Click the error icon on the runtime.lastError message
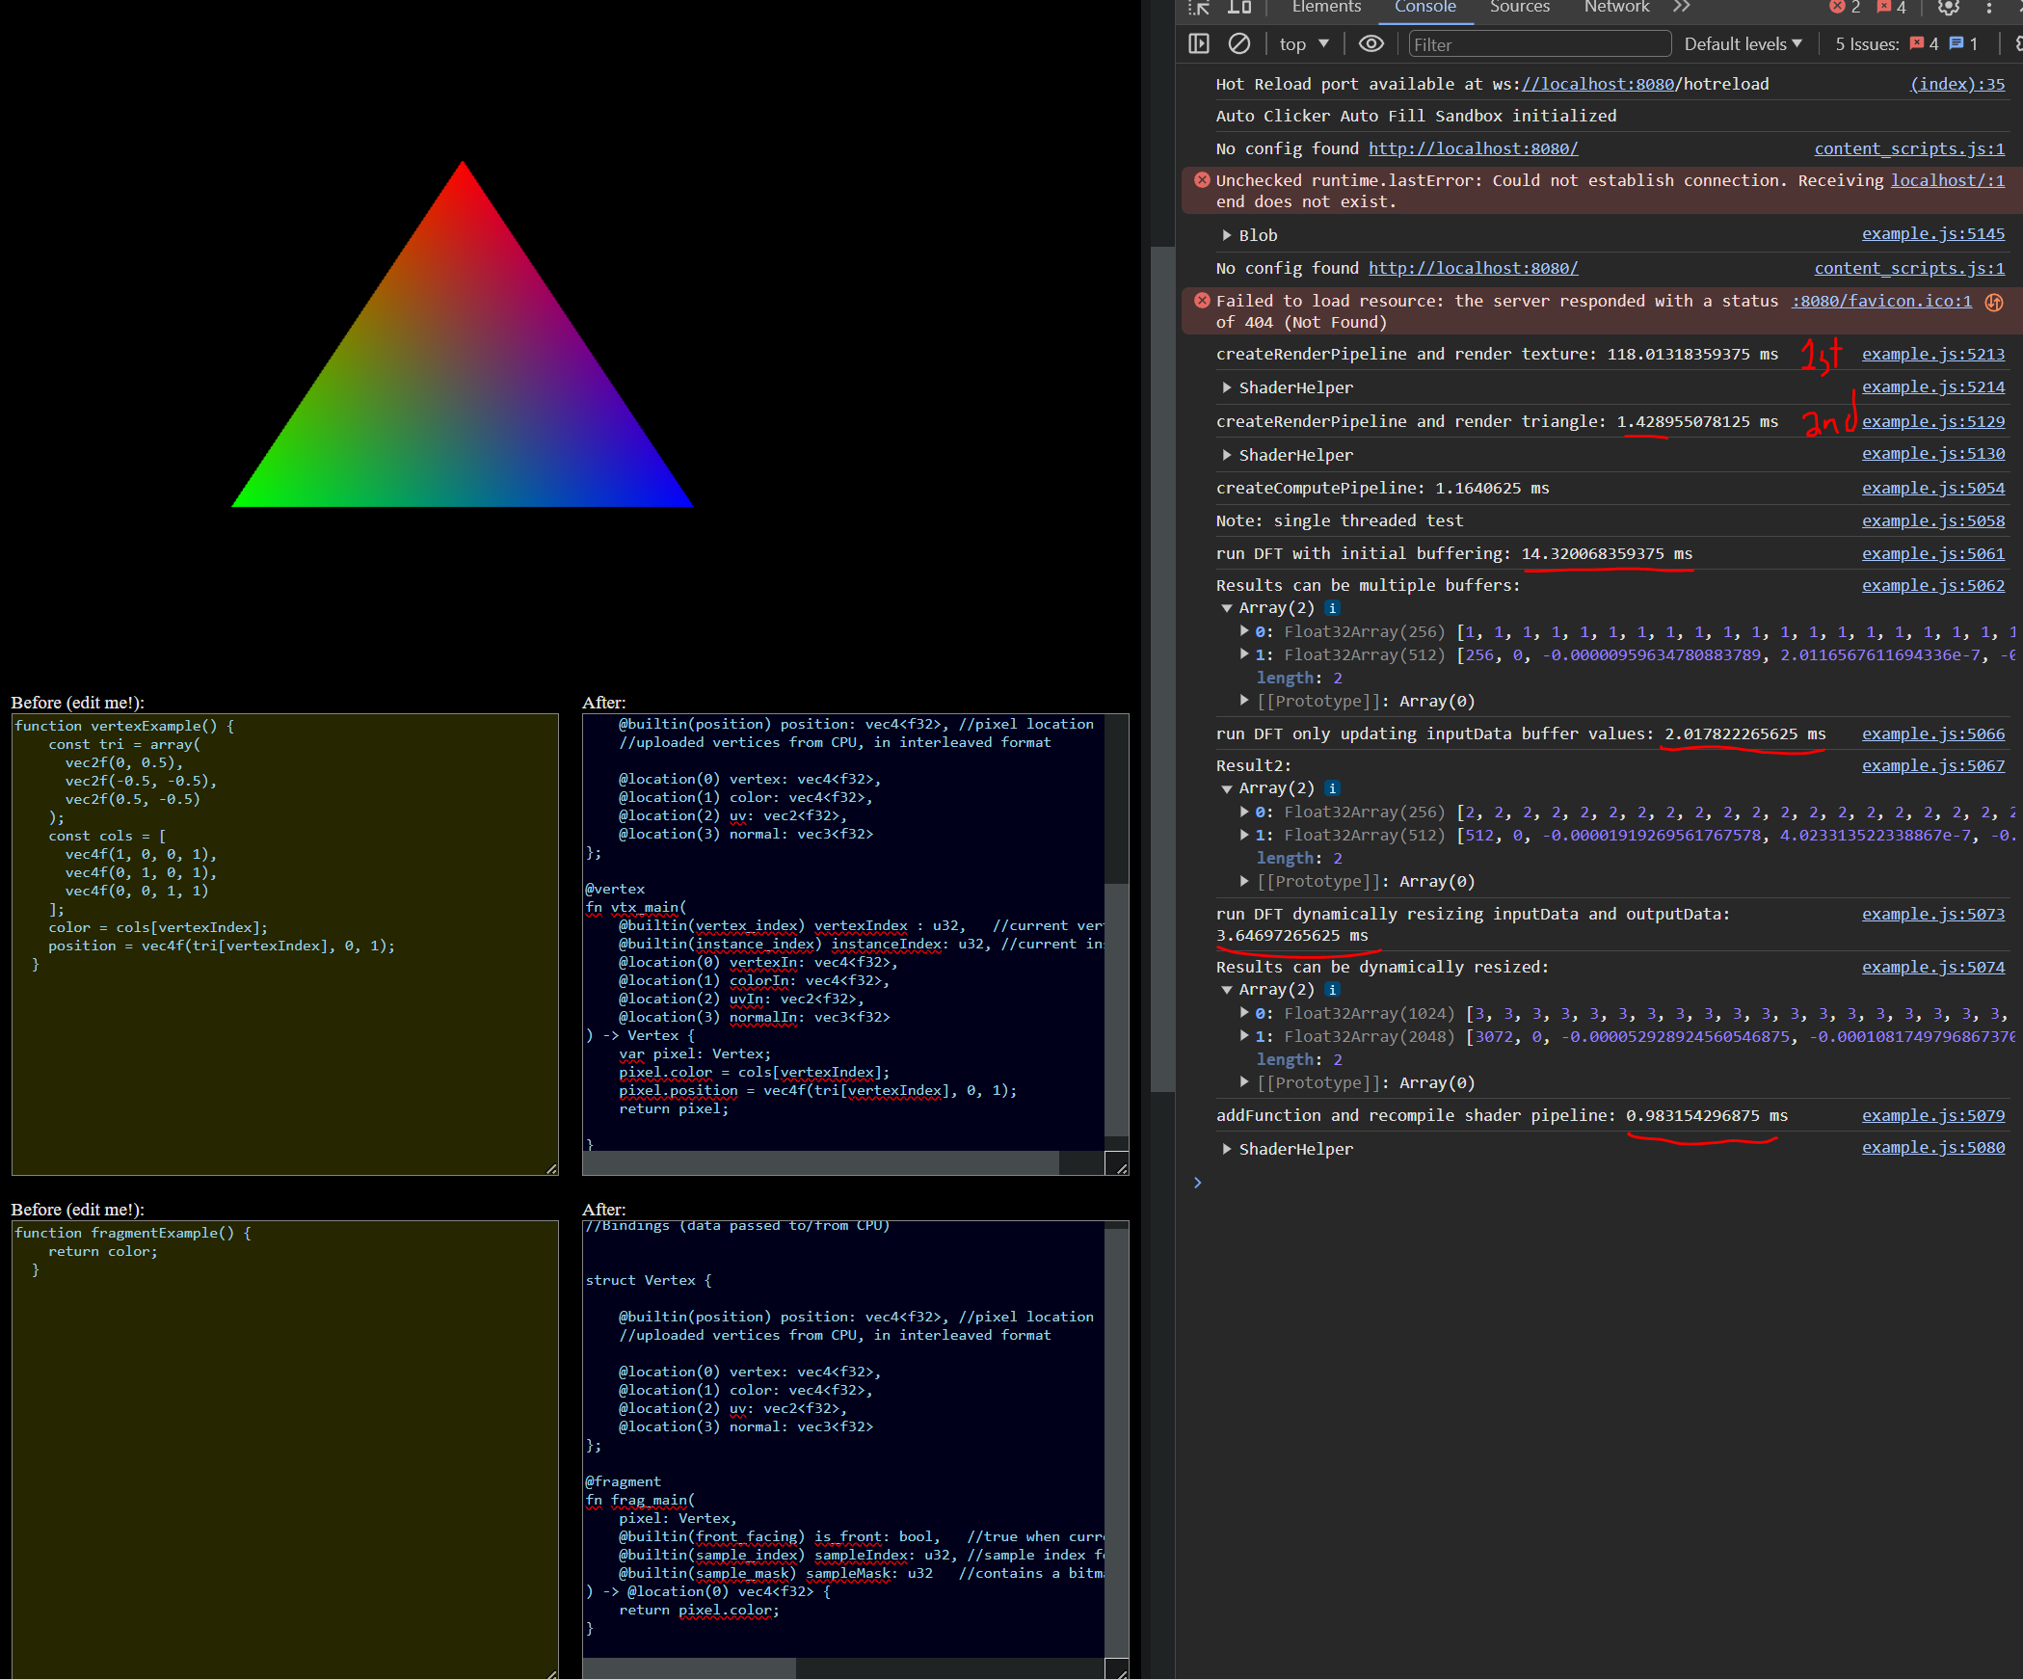Image resolution: width=2023 pixels, height=1679 pixels. pos(1202,180)
